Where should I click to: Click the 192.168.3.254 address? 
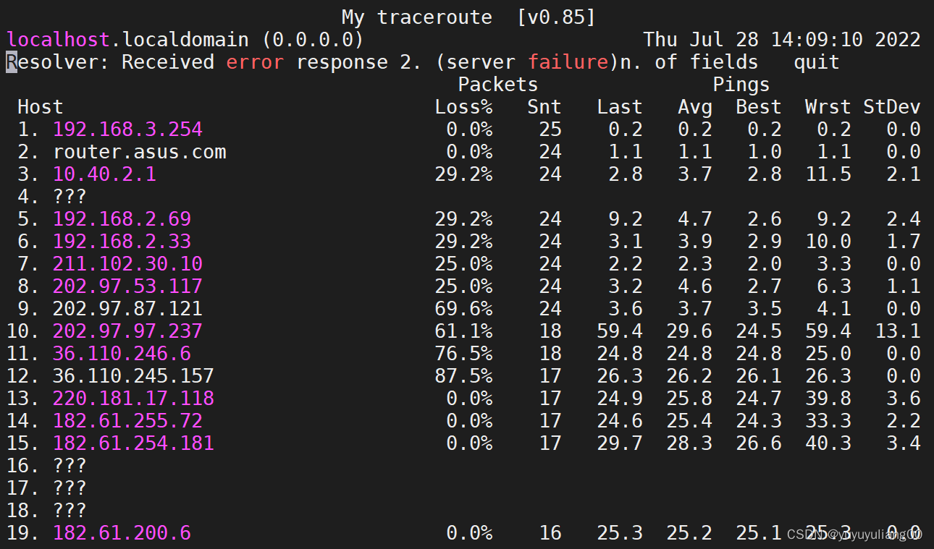(127, 129)
